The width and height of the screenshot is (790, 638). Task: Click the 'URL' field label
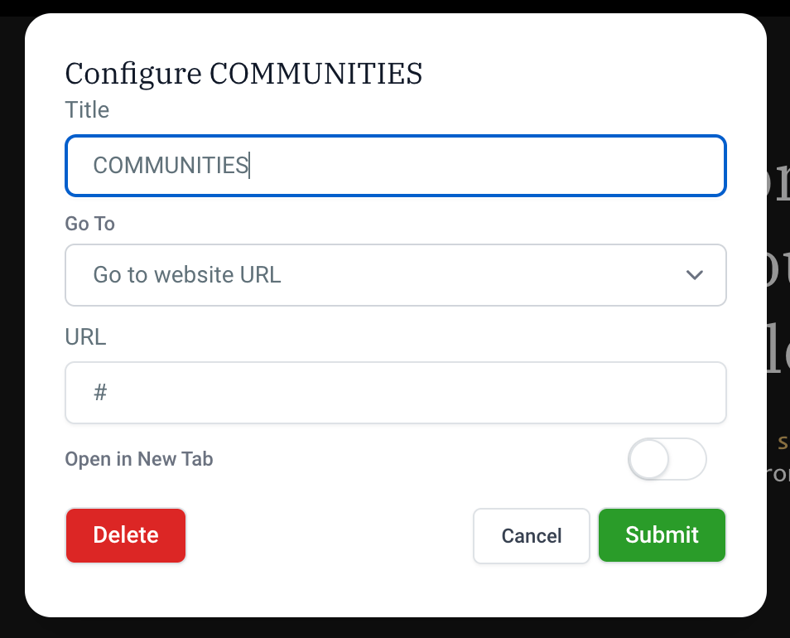pyautogui.click(x=85, y=337)
